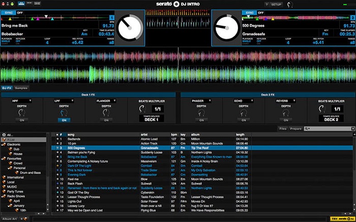Click the library search field
Screen dimensions: 356x222
click(x=329, y=129)
